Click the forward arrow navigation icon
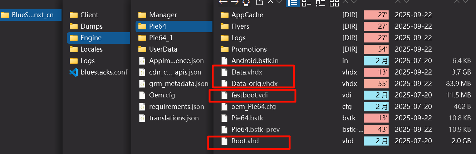Image resolution: width=476 pixels, height=154 pixels. pos(235,2)
